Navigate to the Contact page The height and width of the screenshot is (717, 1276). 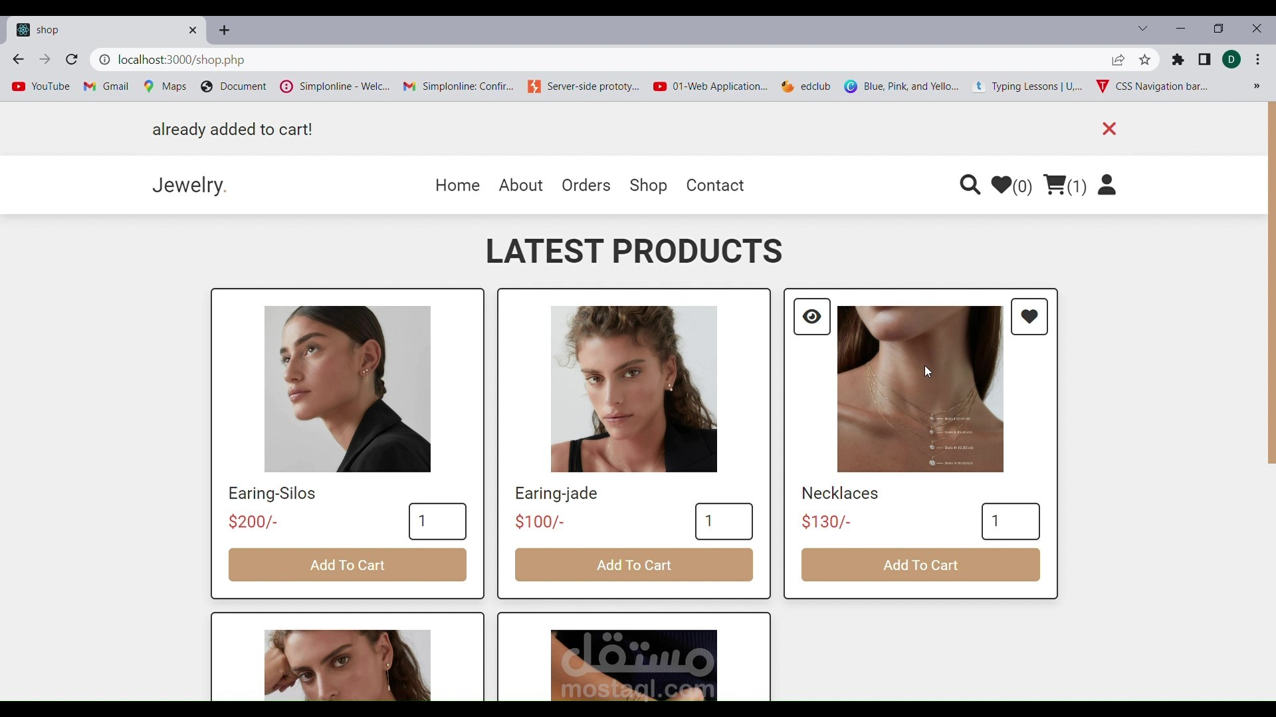(x=715, y=185)
